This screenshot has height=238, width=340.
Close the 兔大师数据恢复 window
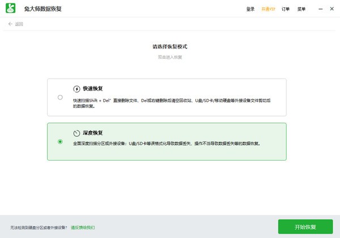tap(333, 9)
